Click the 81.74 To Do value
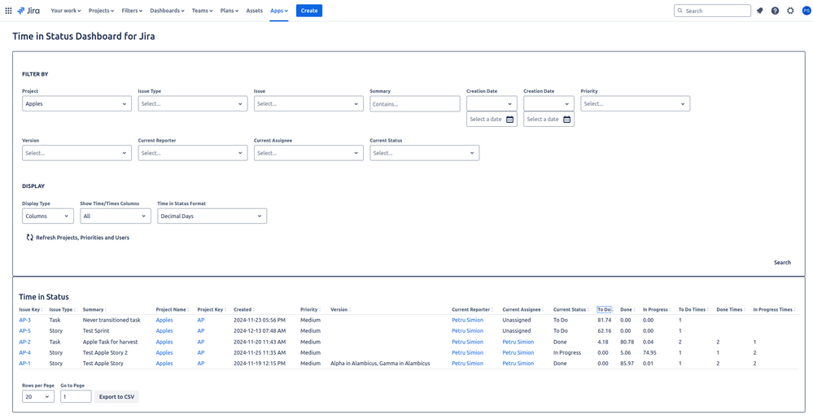 (x=604, y=320)
